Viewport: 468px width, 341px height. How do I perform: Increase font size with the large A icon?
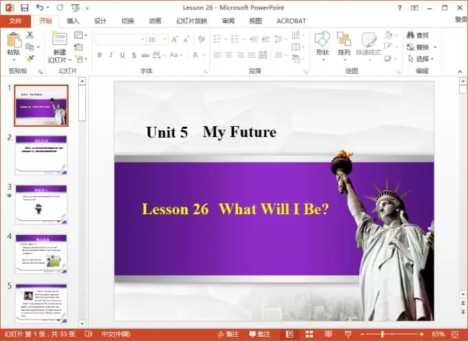175,39
